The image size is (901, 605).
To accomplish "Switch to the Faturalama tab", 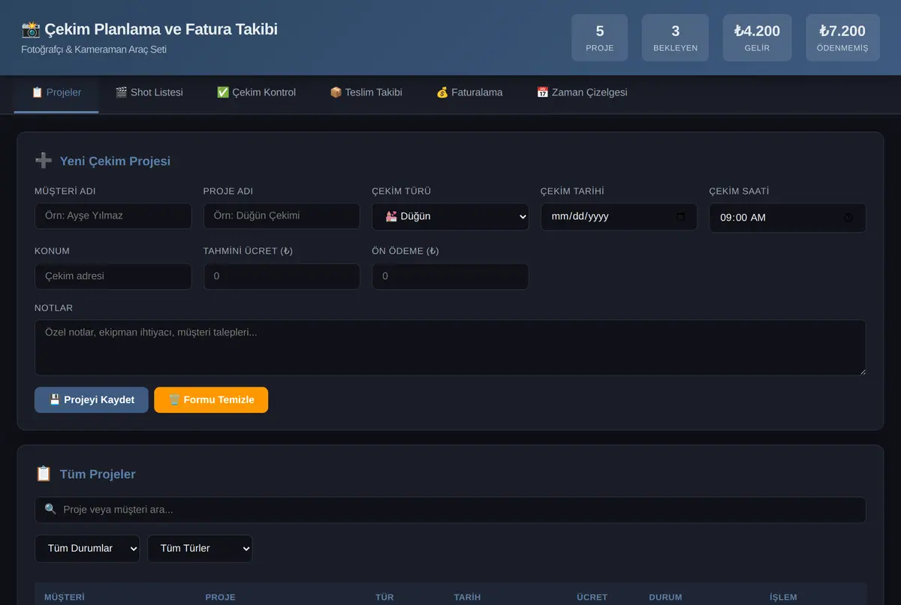I will pyautogui.click(x=469, y=93).
